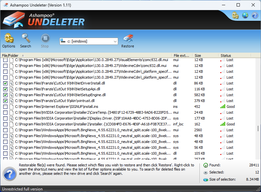Click the Good status bars icon for install.ins

click(223, 106)
